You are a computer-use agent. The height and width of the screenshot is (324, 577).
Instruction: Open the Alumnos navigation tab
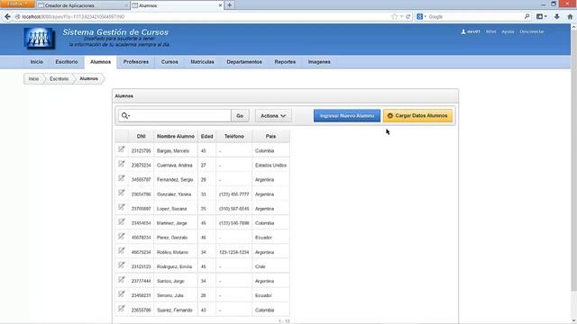click(100, 62)
